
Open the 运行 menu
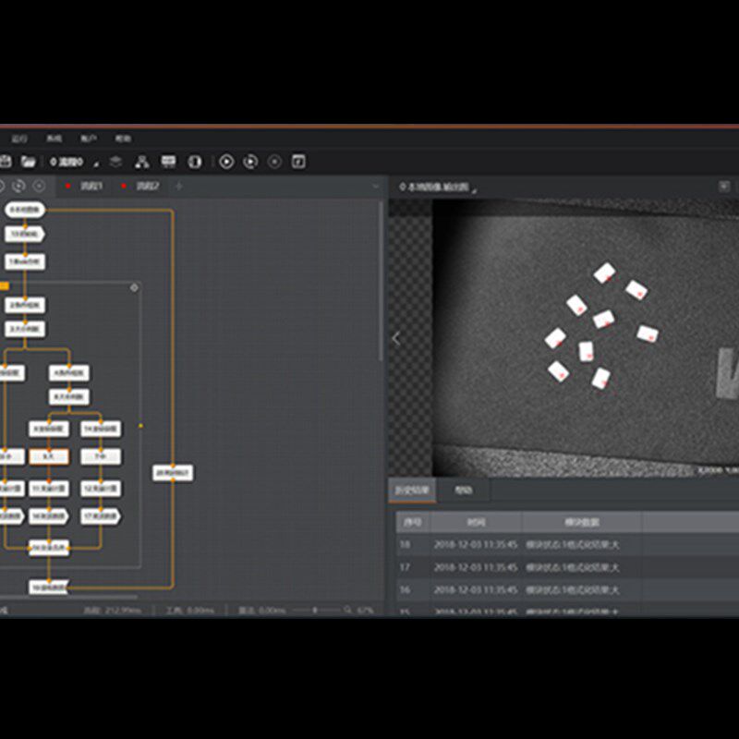coord(19,139)
